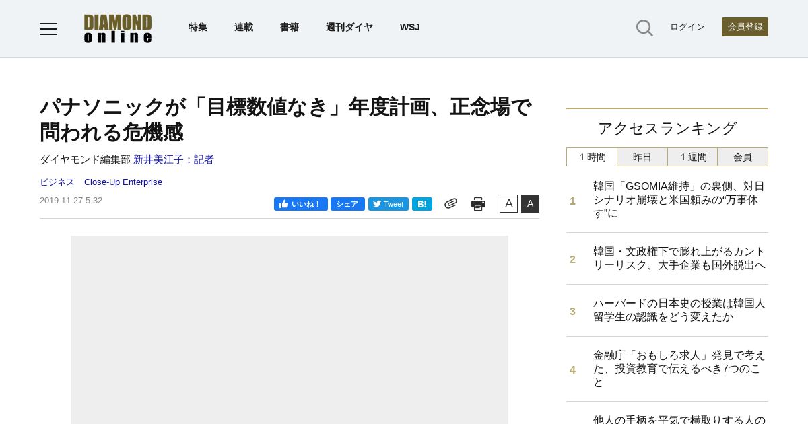Open ranking article about 文政権下カントリーリスク
The image size is (808, 424).
680,258
